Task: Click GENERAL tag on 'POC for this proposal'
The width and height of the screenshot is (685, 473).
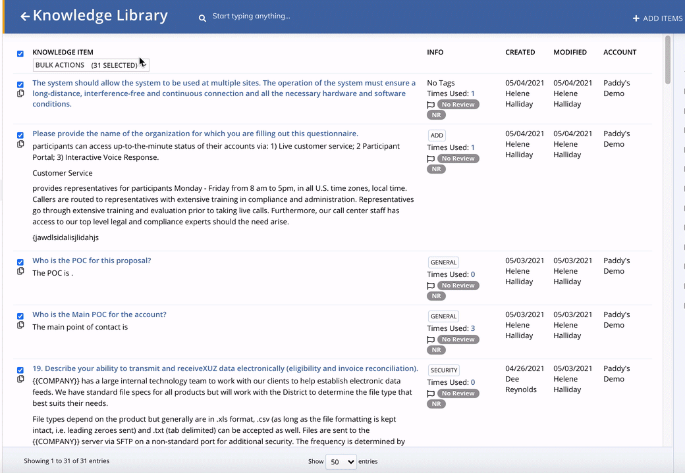Action: [443, 262]
